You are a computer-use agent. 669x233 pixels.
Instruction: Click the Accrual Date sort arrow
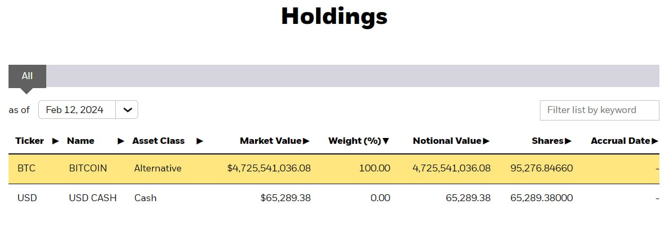click(x=655, y=141)
